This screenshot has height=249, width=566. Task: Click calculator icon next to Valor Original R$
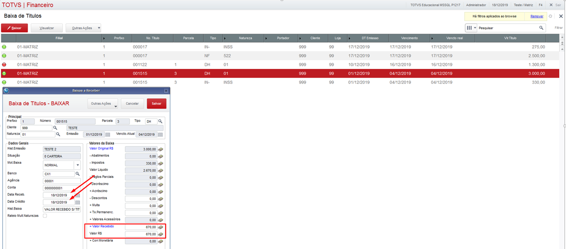(160, 149)
